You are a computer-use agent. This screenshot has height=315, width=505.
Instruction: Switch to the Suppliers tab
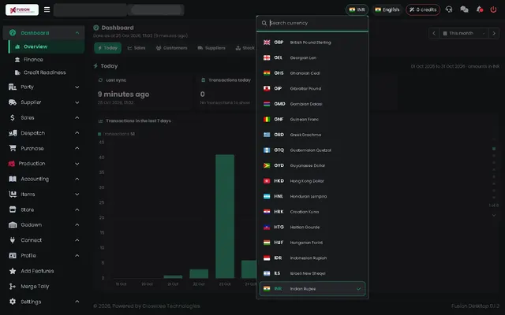[x=211, y=48]
